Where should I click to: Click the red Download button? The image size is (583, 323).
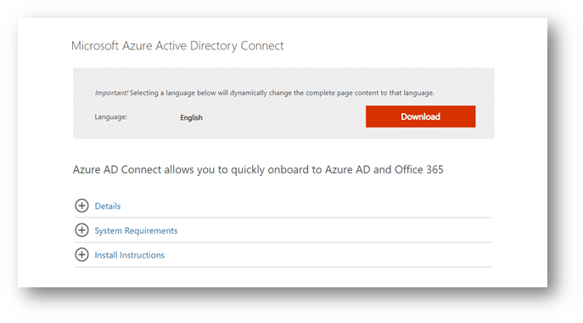tap(421, 116)
